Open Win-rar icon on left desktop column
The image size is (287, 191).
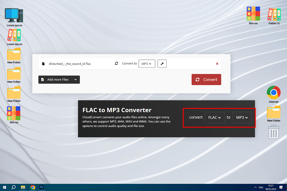(14, 115)
